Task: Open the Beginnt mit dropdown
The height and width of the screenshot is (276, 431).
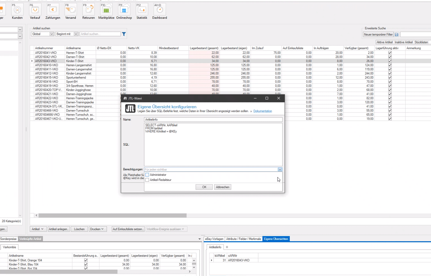Action: point(76,34)
